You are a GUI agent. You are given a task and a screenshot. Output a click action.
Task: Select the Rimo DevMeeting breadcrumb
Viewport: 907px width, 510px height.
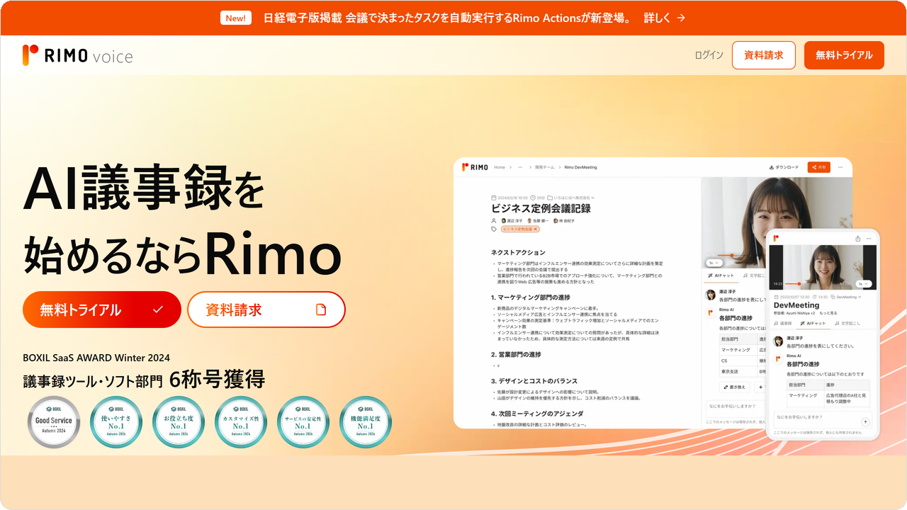[580, 167]
